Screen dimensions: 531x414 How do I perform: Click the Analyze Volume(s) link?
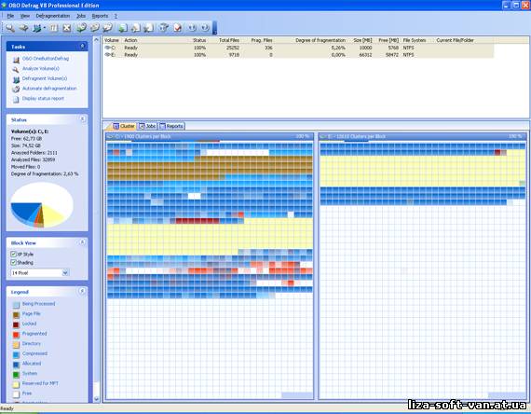point(41,68)
